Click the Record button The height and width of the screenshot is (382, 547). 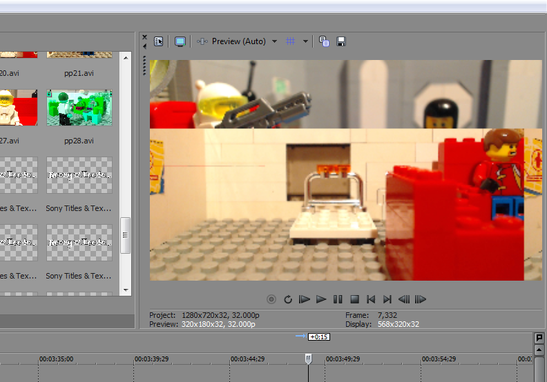[x=271, y=299]
